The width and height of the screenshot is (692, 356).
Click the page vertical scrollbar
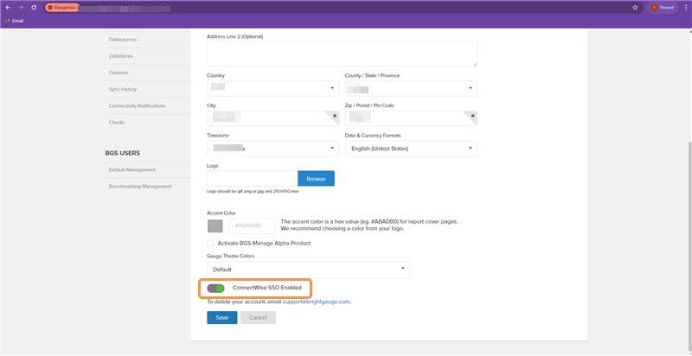click(689, 242)
